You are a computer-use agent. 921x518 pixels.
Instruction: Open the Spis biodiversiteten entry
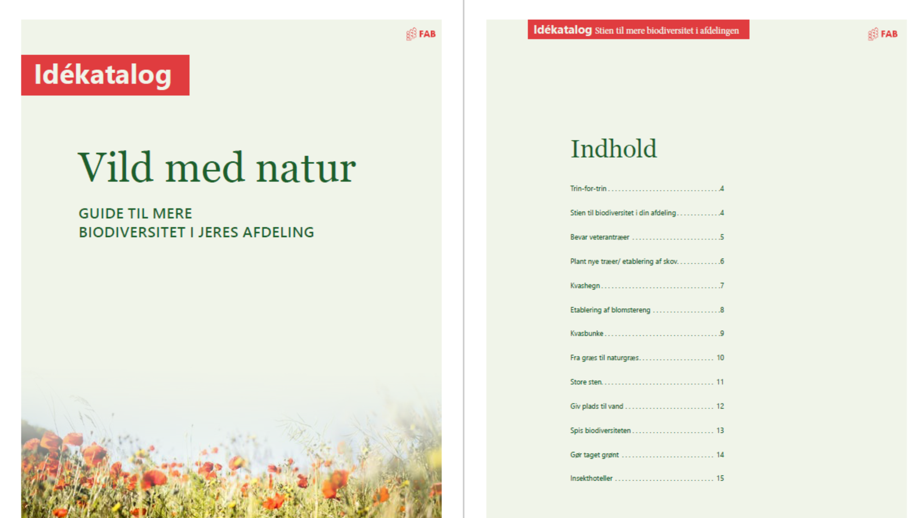[600, 431]
